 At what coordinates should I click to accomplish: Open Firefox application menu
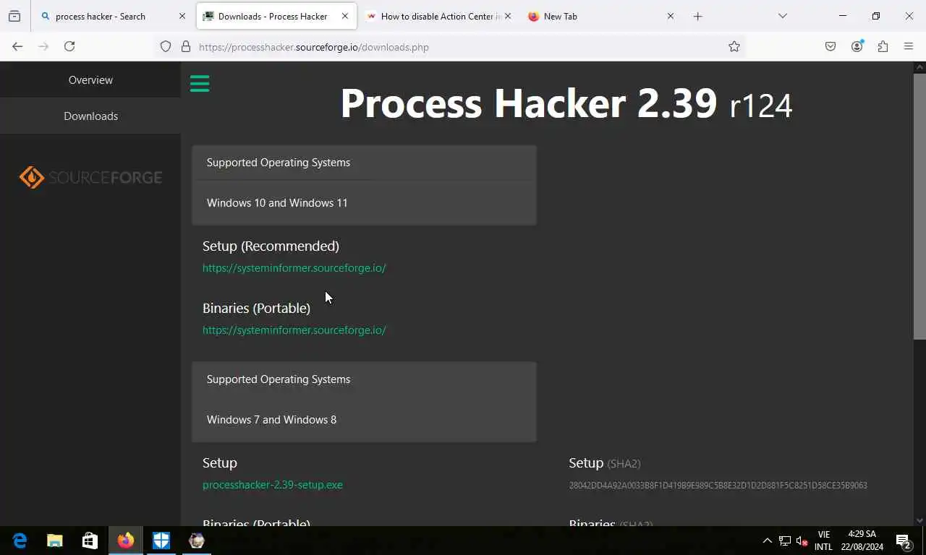coord(909,46)
